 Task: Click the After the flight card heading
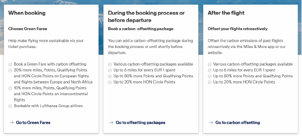tap(226, 13)
